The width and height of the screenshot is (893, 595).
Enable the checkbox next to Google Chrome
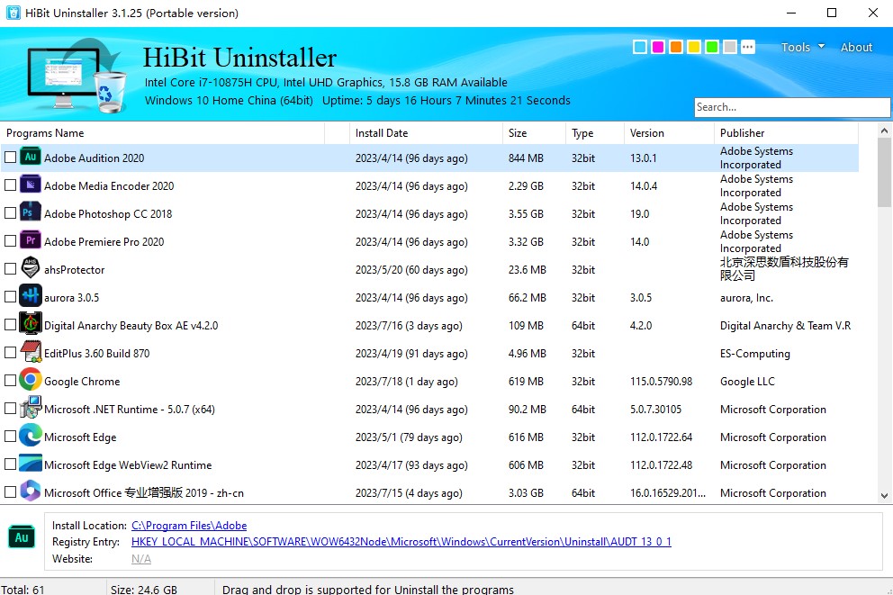(12, 381)
